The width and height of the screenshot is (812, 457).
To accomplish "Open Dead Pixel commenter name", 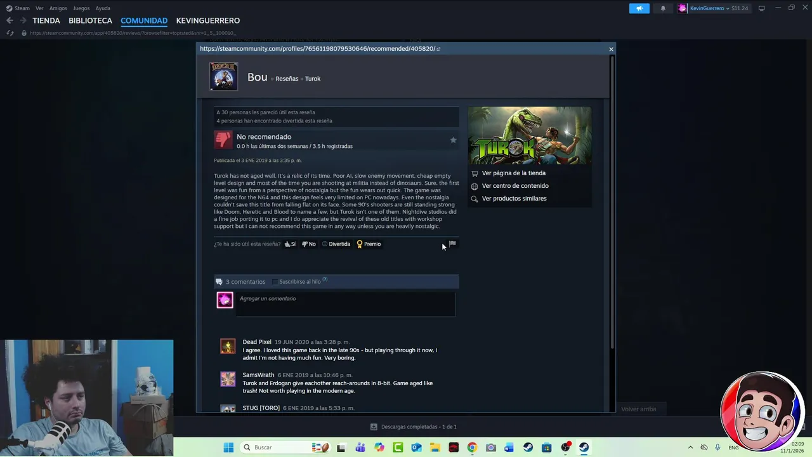I will 257,342.
